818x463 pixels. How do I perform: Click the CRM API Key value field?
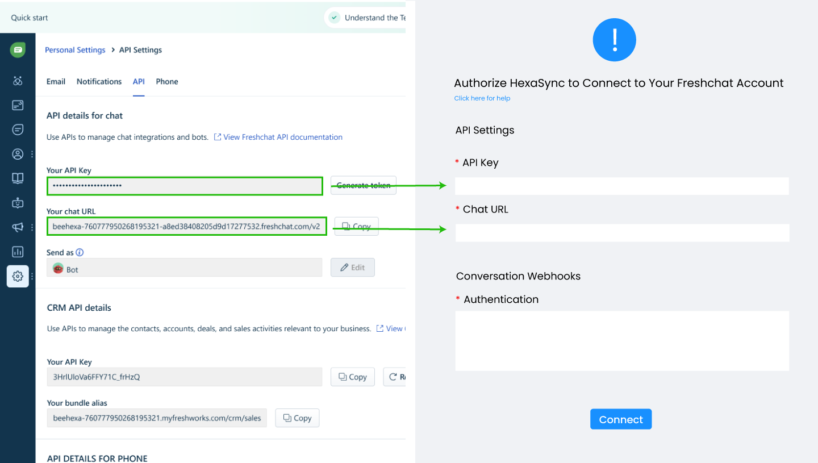[x=185, y=377]
